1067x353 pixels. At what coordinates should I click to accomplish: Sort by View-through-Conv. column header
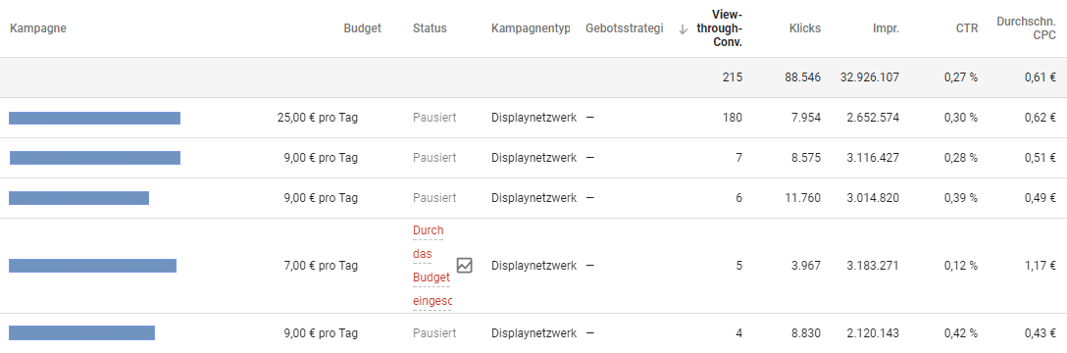[719, 28]
